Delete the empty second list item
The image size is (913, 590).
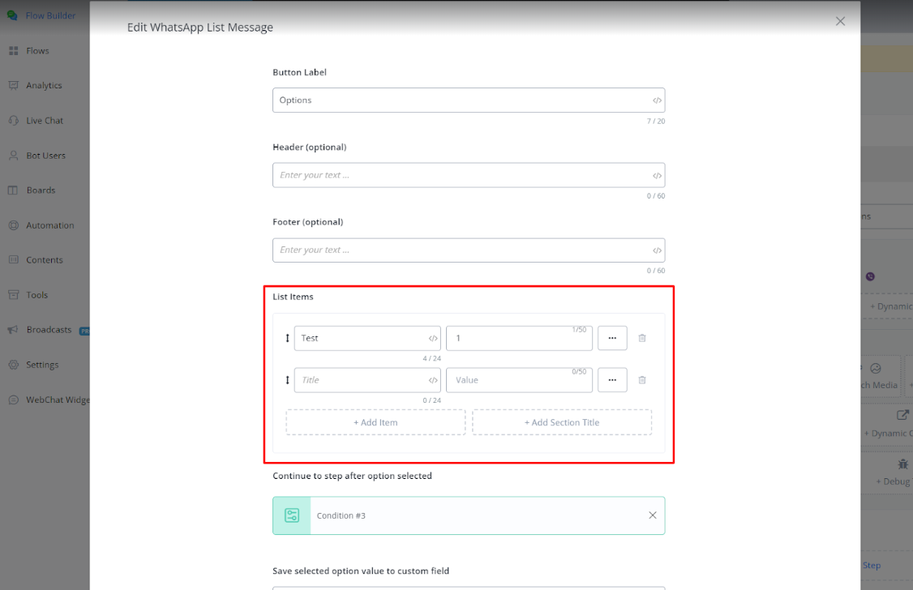coord(642,380)
